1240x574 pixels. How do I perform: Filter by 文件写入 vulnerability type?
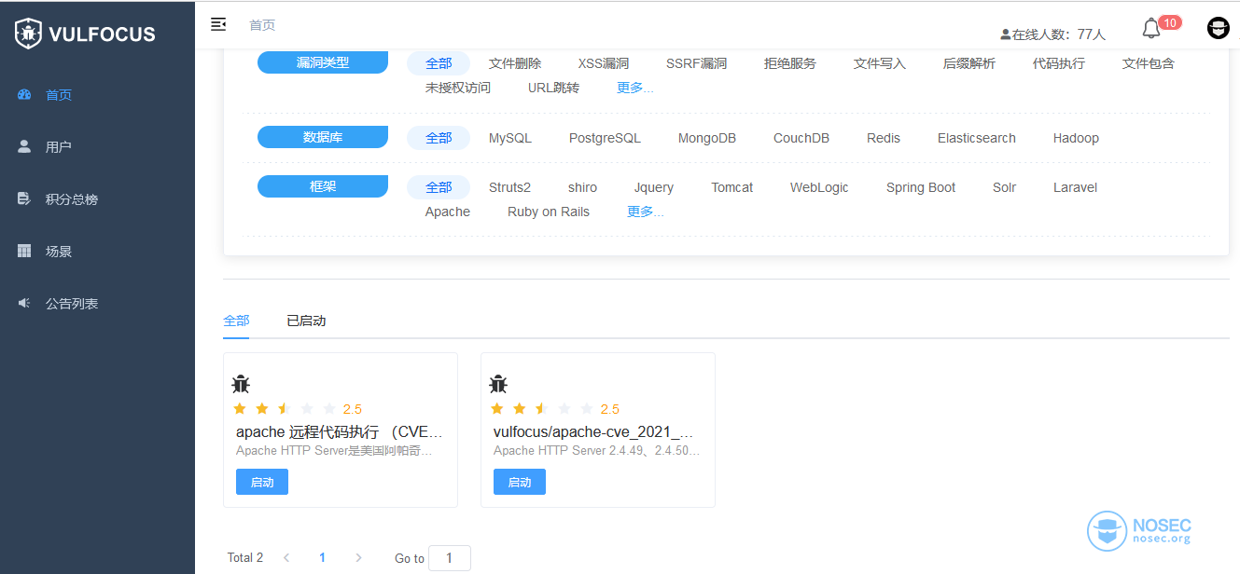click(880, 63)
